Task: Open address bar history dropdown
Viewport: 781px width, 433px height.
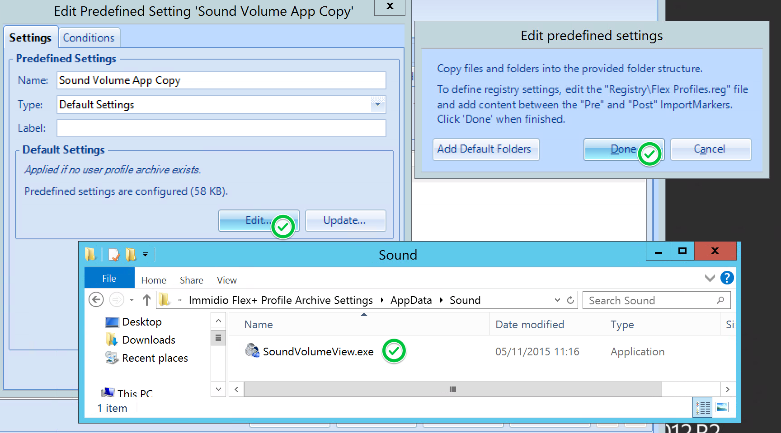Action: tap(557, 300)
